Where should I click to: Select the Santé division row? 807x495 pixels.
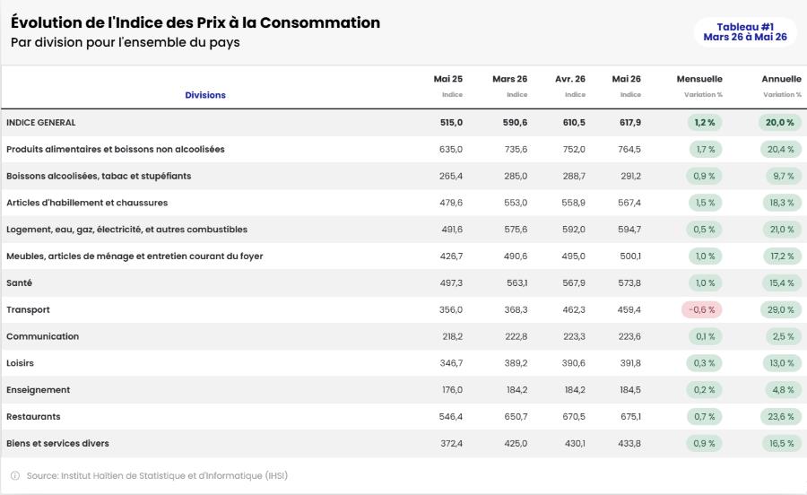pyautogui.click(x=403, y=283)
